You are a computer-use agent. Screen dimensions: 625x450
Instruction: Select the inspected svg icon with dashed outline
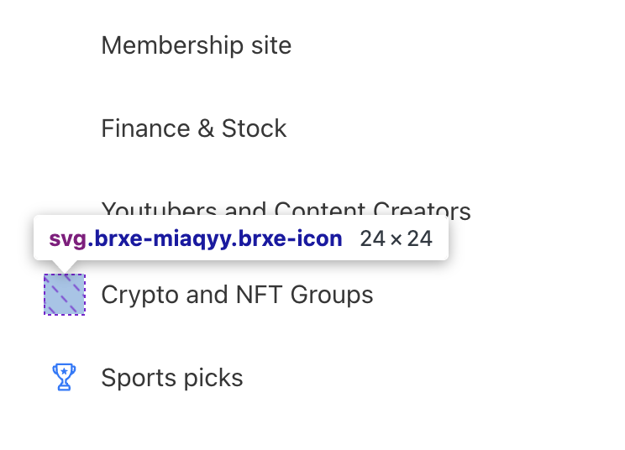(65, 295)
